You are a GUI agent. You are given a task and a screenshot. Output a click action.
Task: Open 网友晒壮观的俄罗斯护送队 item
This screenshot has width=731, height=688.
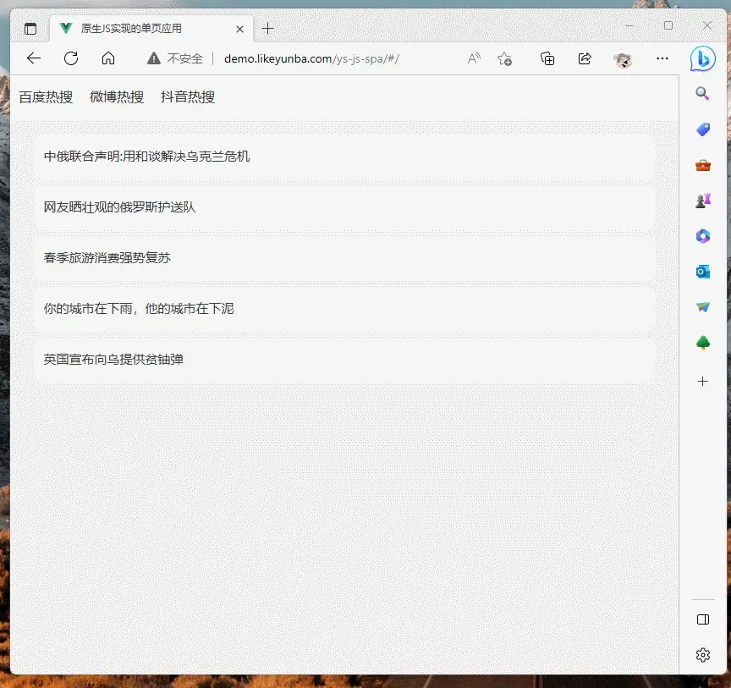pyautogui.click(x=344, y=207)
